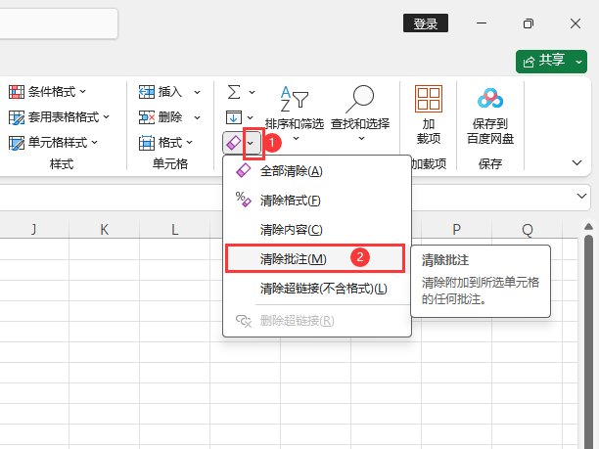
Task: Expand the formula bar chevron
Action: point(581,197)
